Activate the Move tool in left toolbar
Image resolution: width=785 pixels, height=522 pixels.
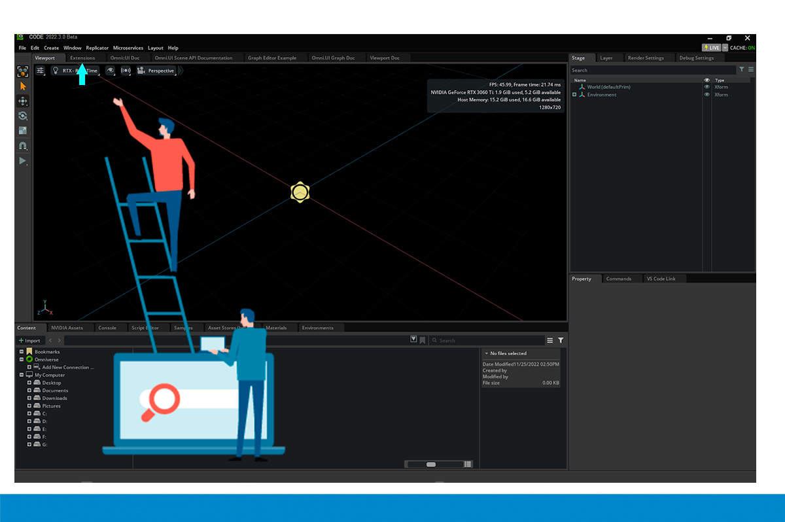[23, 101]
